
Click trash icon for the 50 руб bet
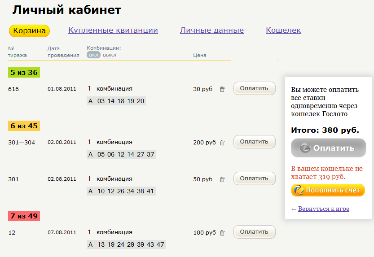[222, 179]
